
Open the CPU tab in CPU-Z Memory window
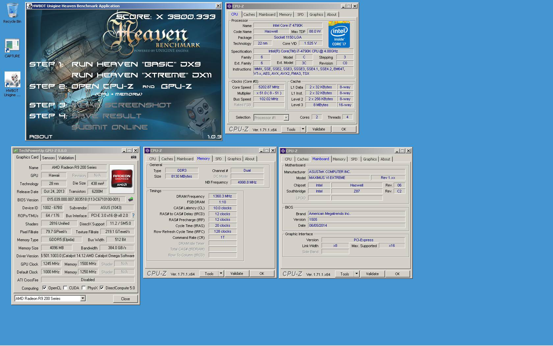pos(152,159)
